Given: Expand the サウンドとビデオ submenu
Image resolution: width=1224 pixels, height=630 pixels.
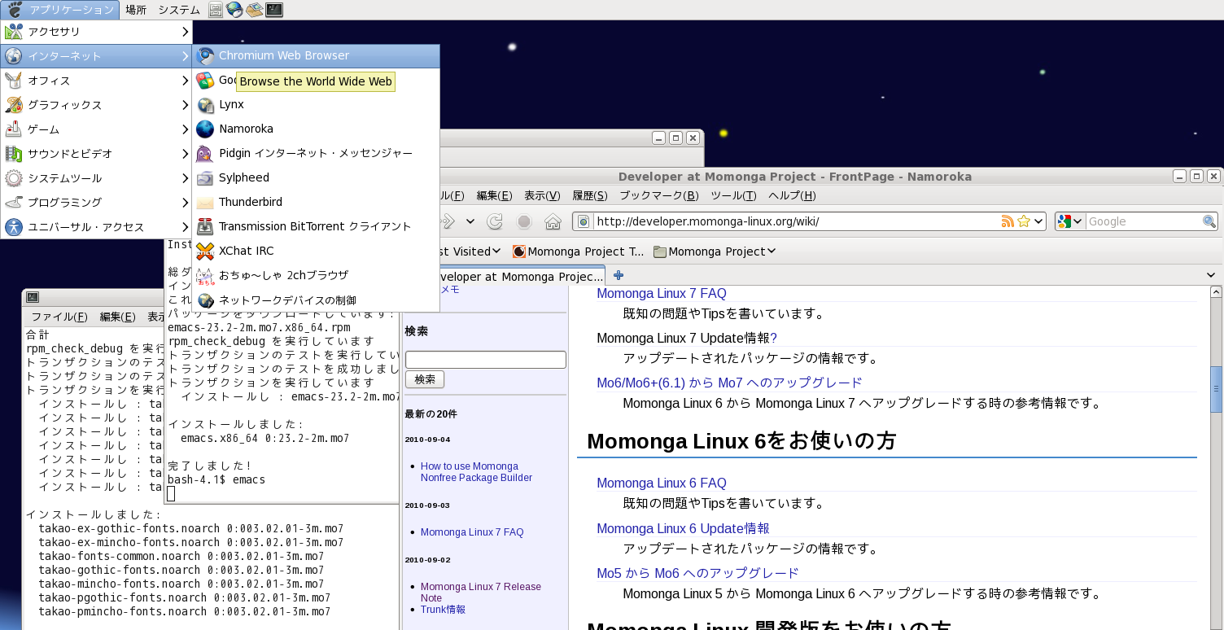Looking at the screenshot, I should 96,154.
